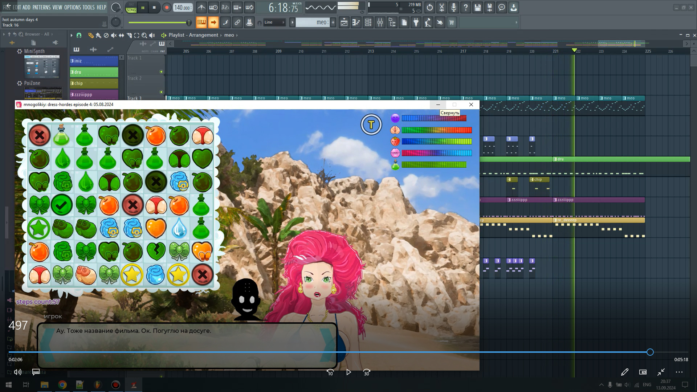697x392 pixels.
Task: Select the Draw pencil tool in Playlist
Action: pyautogui.click(x=91, y=35)
